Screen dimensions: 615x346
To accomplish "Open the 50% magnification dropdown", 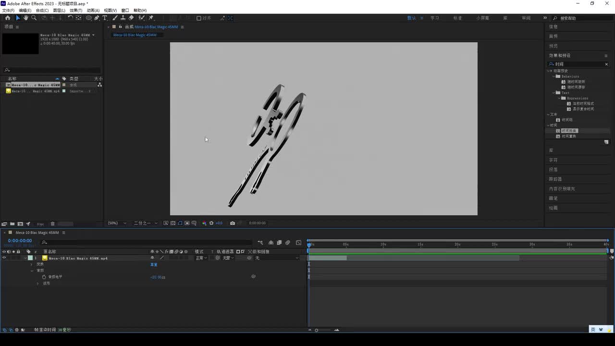I will 117,223.
